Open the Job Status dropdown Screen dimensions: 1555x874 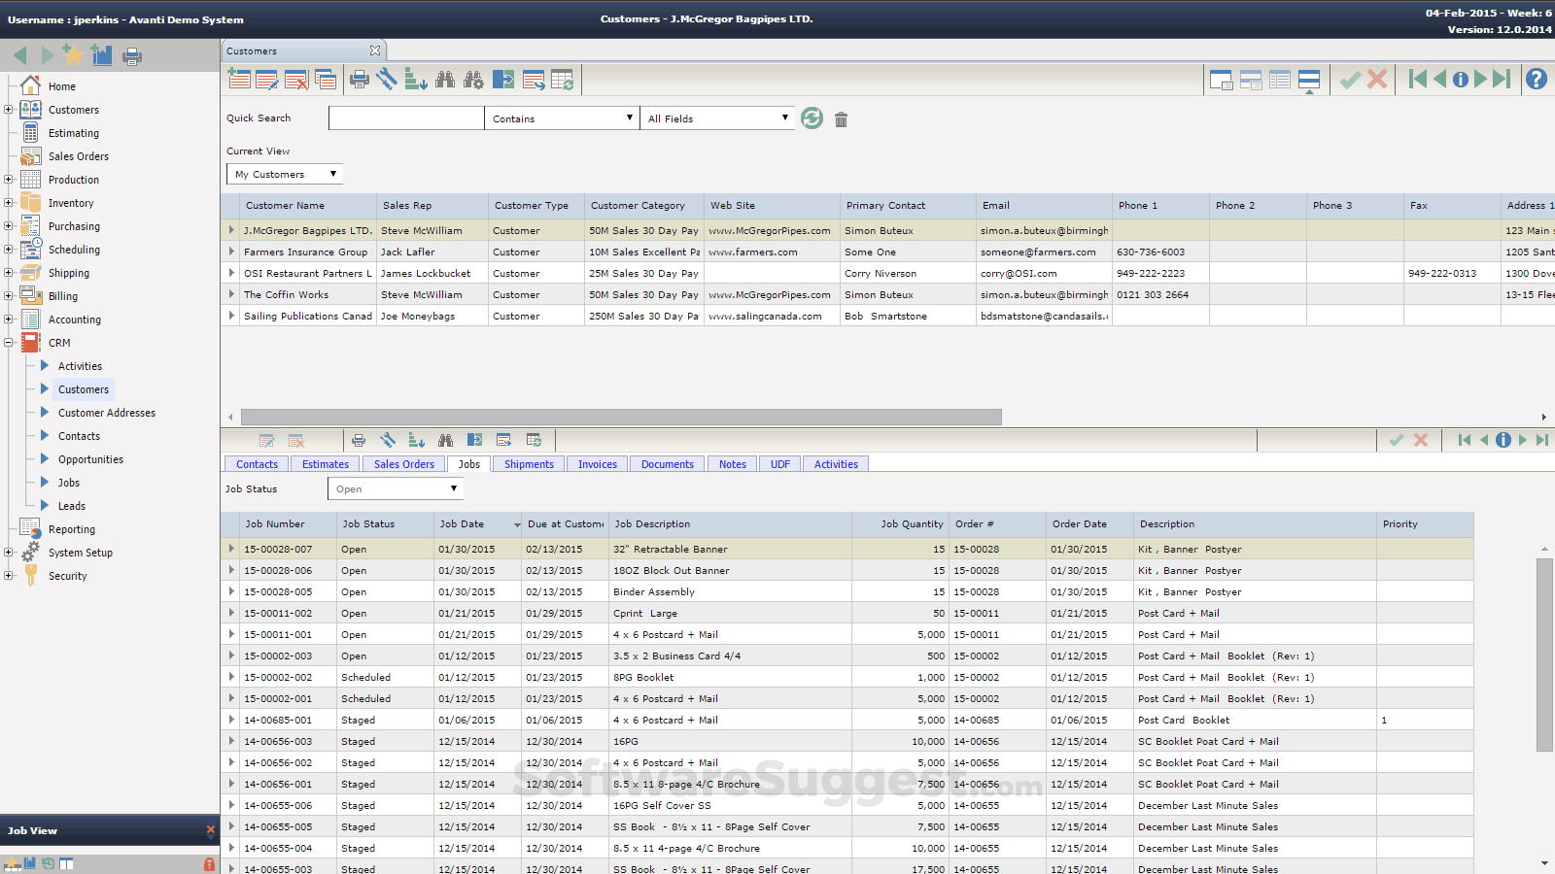(395, 489)
